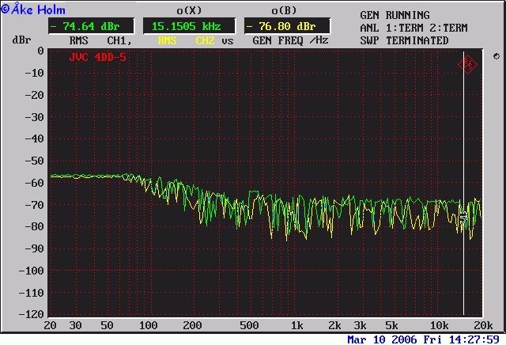Click the 'GEN FREQ /Hz' axis label

coord(290,40)
